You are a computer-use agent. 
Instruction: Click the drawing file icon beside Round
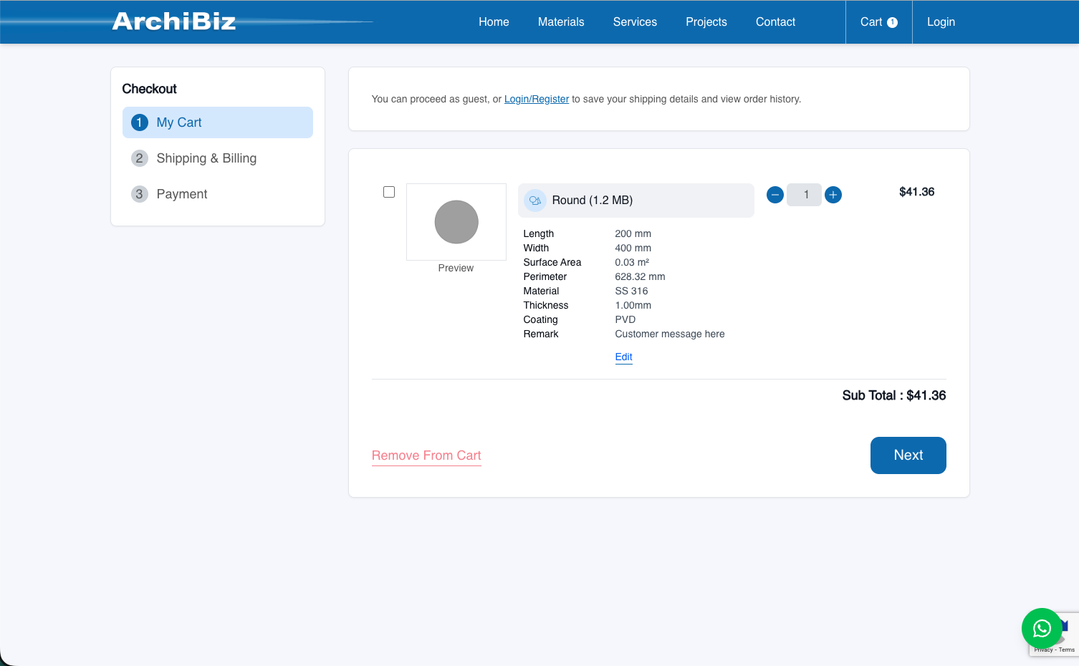pos(534,201)
